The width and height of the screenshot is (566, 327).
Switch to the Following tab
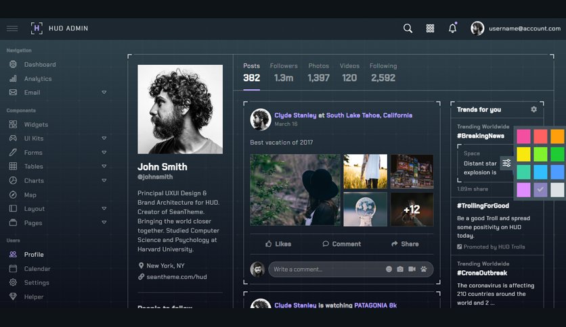pos(383,72)
